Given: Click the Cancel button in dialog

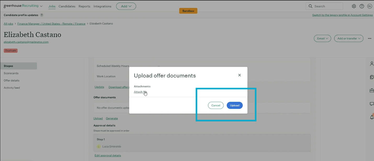Looking at the screenshot, I should click(216, 105).
